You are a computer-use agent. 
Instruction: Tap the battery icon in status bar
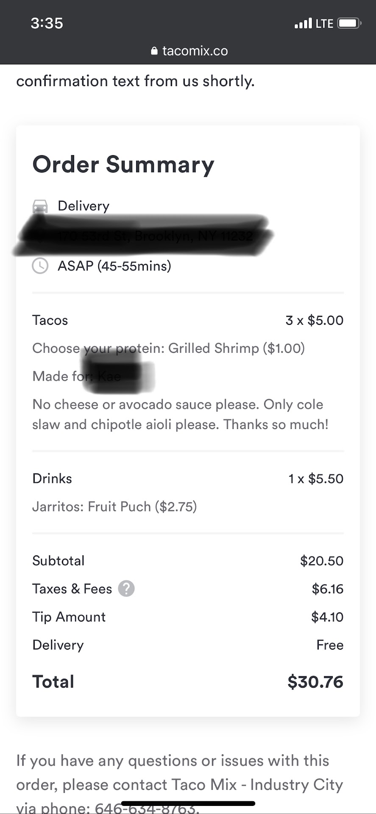click(349, 23)
